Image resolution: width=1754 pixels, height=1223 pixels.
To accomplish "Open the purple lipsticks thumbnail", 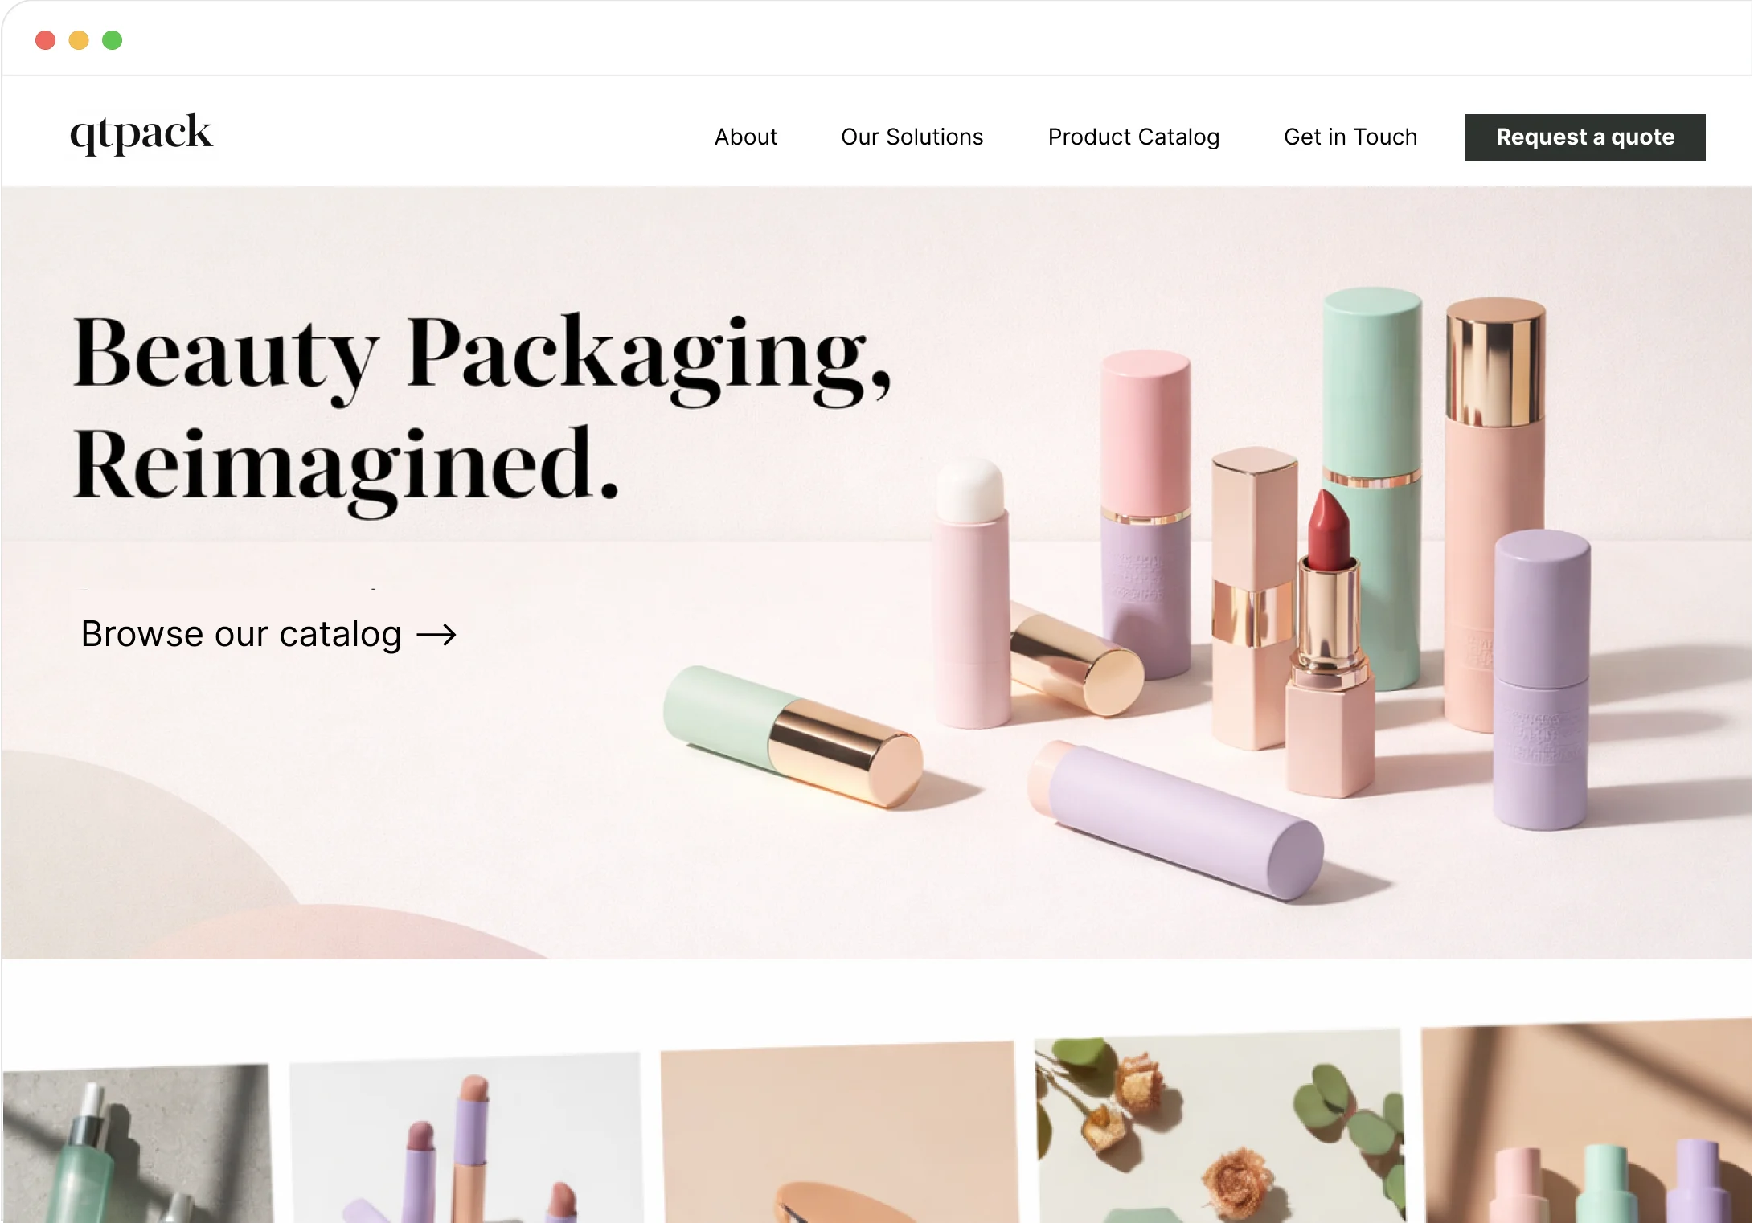I will (466, 1138).
